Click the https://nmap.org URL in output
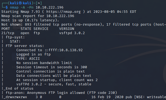The width and height of the screenshot is (166, 100). 63,12
